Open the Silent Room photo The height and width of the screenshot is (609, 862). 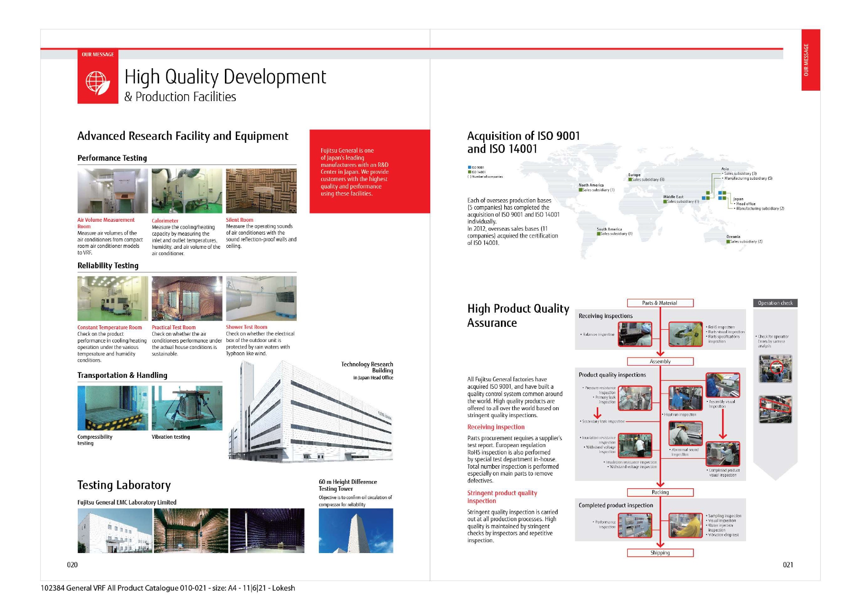click(261, 191)
